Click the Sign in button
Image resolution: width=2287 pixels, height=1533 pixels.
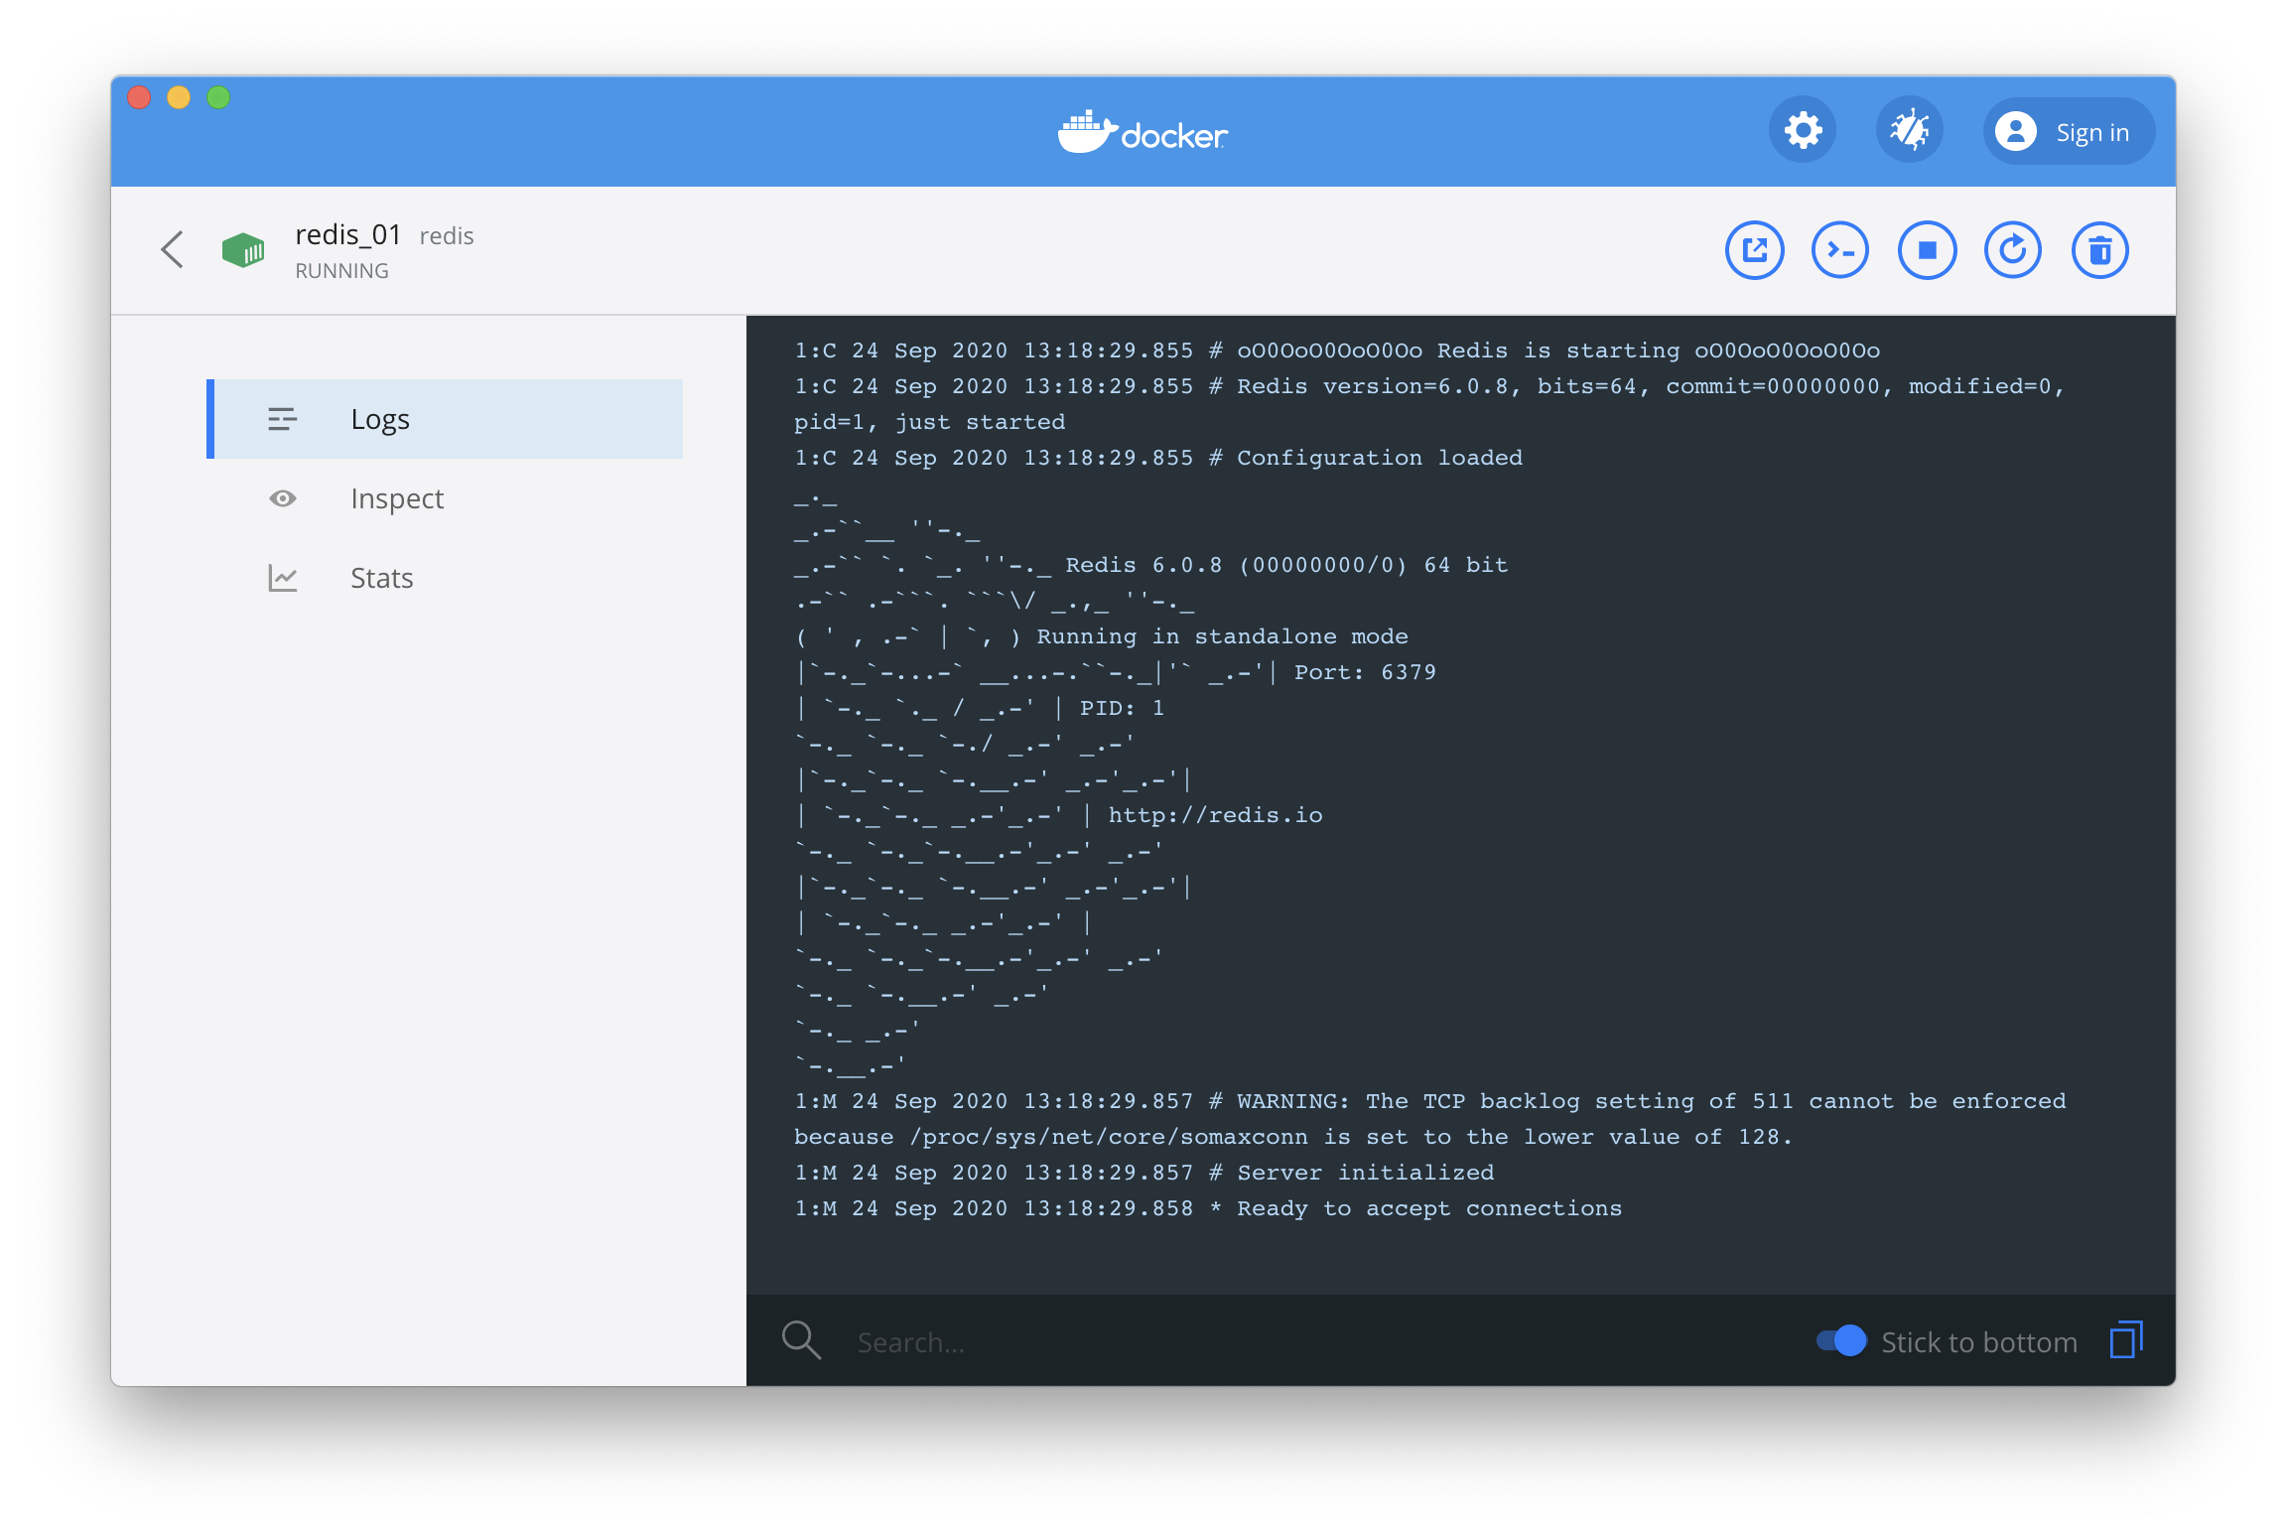2070,132
